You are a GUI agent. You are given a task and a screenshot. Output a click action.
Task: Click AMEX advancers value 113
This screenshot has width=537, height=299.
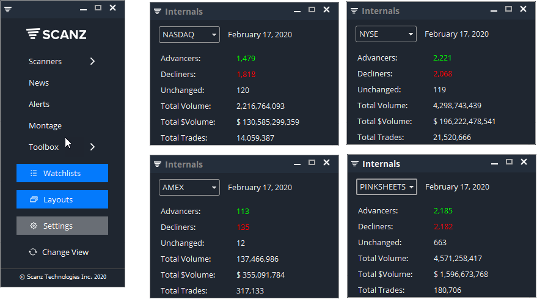click(243, 212)
